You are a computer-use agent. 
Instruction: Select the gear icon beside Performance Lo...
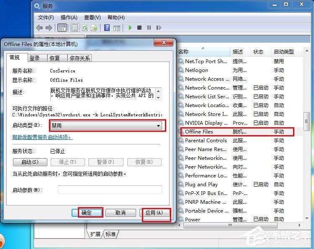(181, 175)
